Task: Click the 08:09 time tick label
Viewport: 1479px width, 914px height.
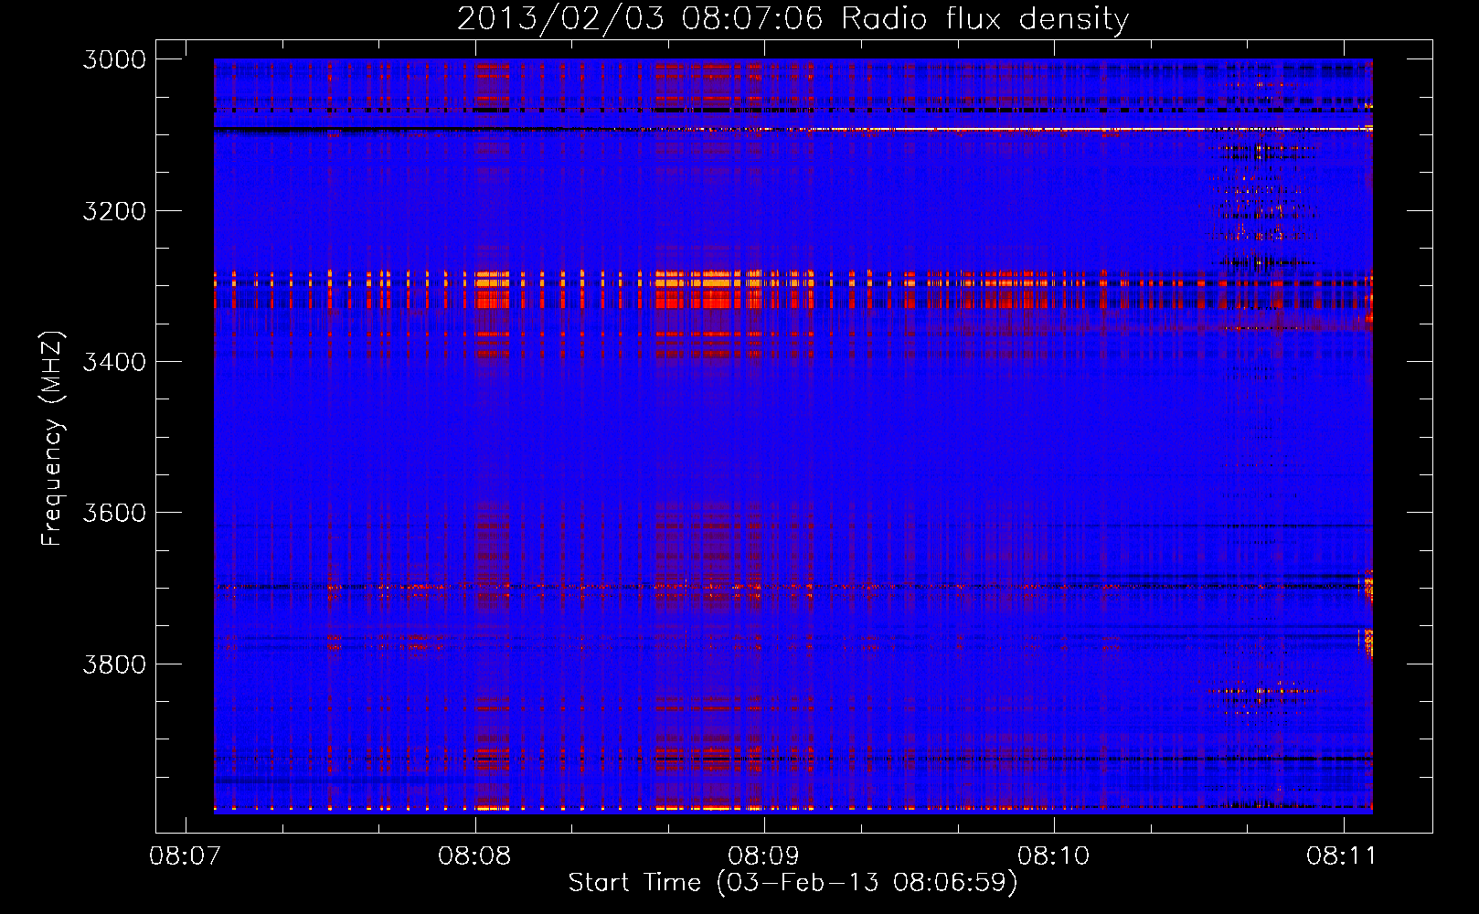Action: pyautogui.click(x=763, y=856)
